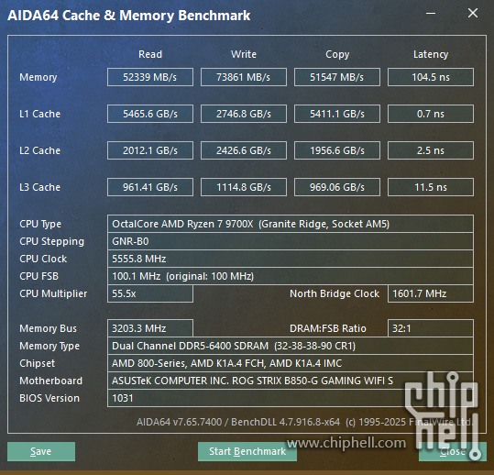Click the L2 Cache Write 2426.6 GB/s box
494x475 pixels.
[x=244, y=150]
